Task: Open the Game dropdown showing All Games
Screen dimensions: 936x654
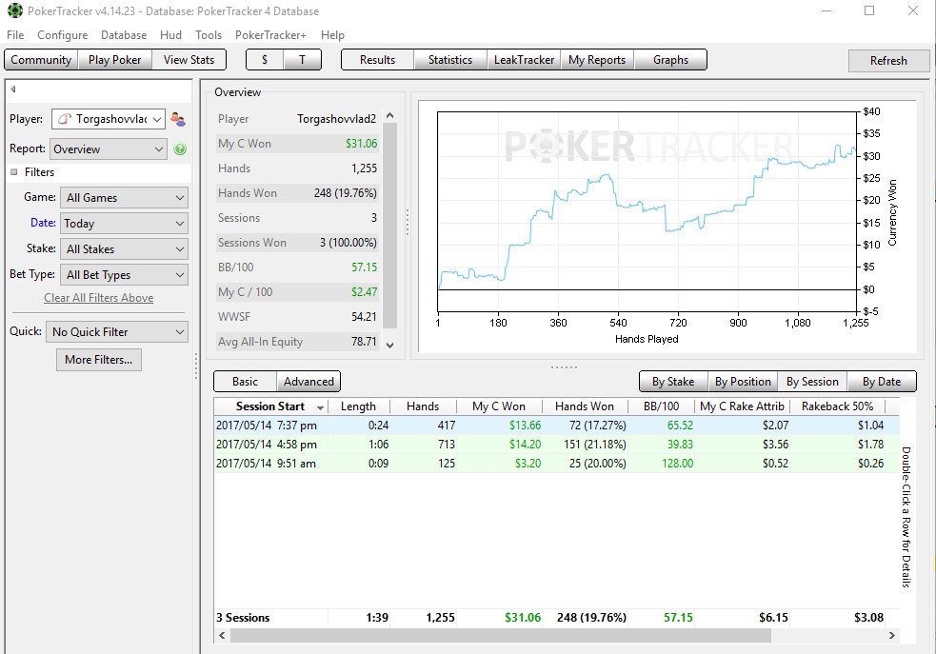Action: tap(124, 197)
